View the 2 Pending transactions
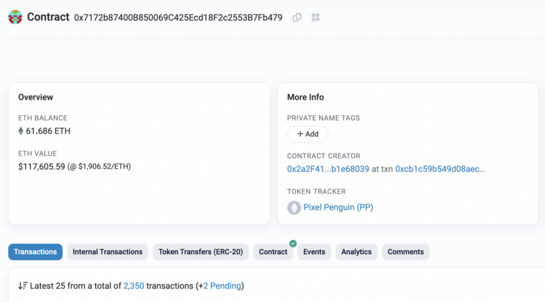 click(222, 286)
